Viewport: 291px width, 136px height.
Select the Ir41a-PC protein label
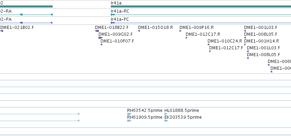120,19
